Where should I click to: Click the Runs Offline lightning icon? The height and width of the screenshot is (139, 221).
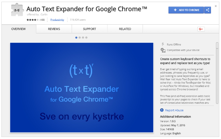(163, 45)
